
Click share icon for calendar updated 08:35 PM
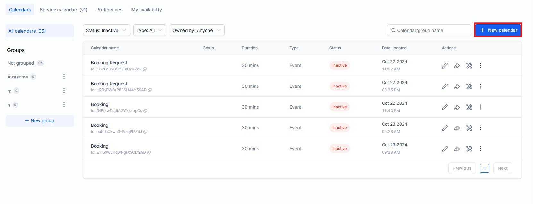tap(457, 86)
